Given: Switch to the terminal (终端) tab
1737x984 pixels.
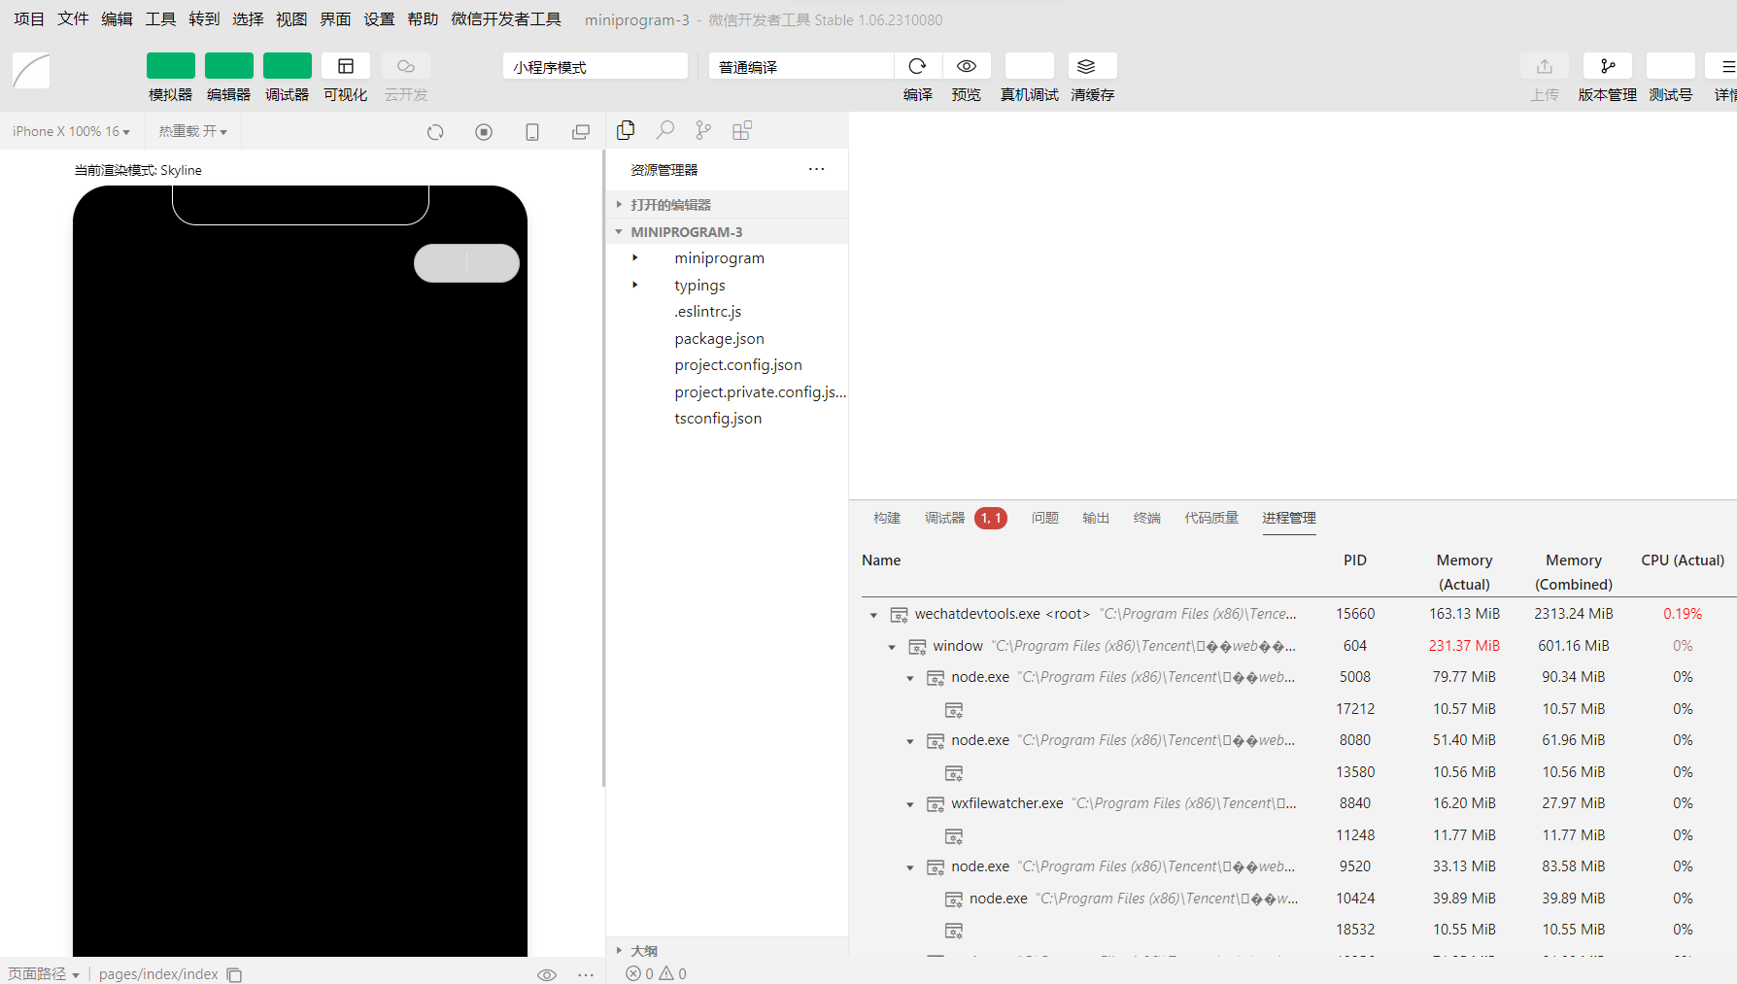Looking at the screenshot, I should (1147, 518).
